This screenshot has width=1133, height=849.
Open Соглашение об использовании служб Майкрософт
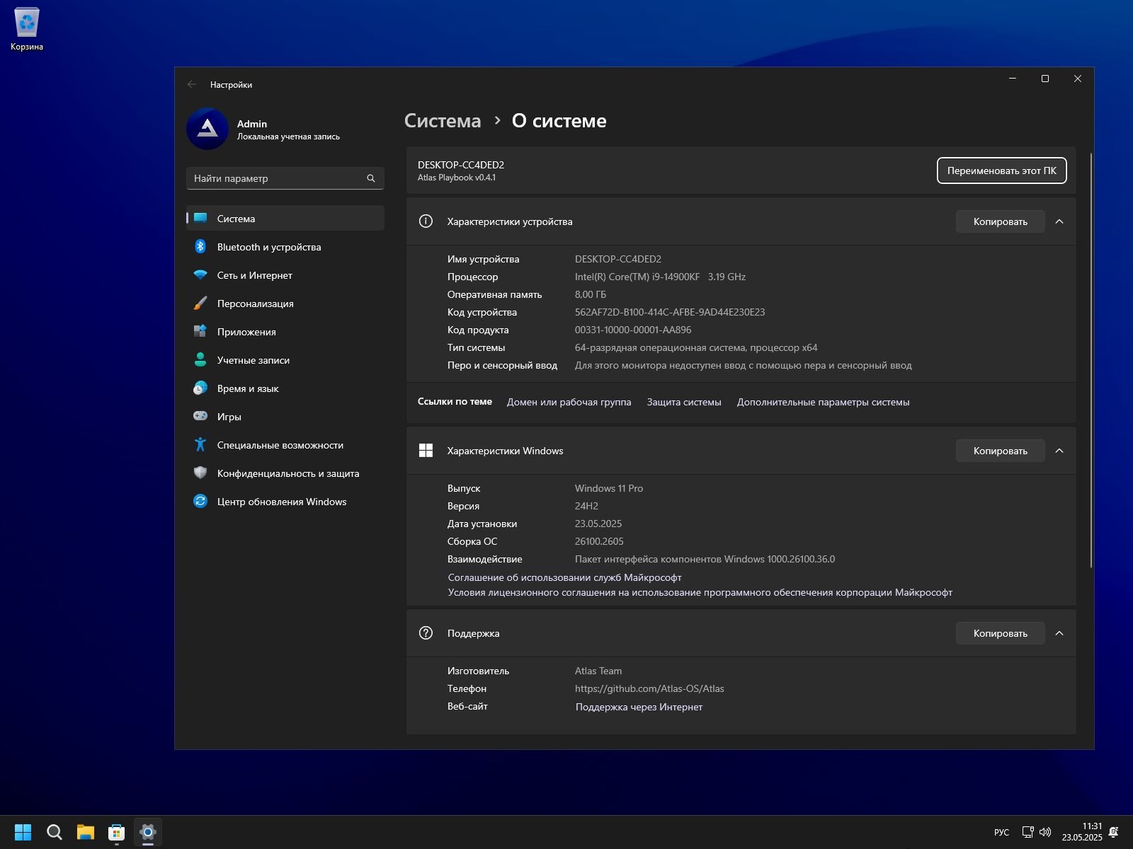[x=564, y=577]
